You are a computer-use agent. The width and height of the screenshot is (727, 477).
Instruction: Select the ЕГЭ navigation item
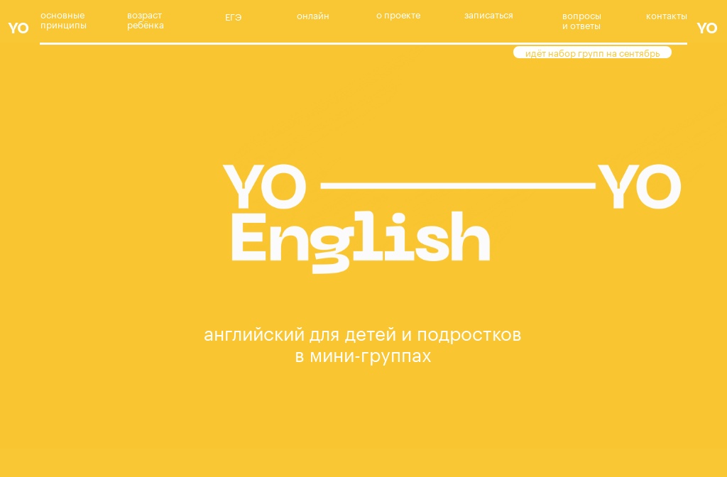tap(233, 17)
